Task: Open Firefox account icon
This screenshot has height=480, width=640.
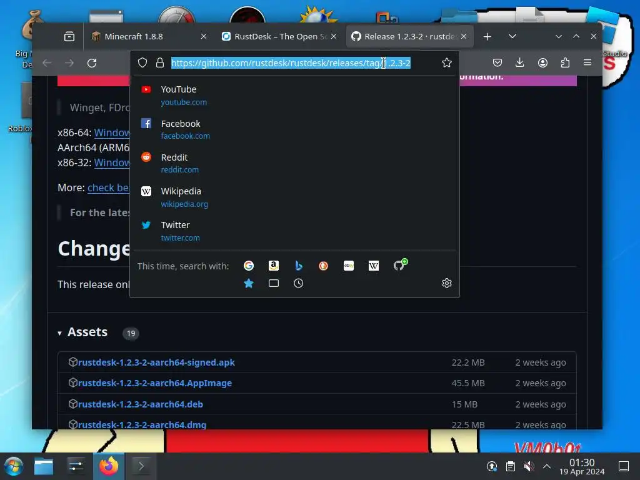Action: point(542,63)
